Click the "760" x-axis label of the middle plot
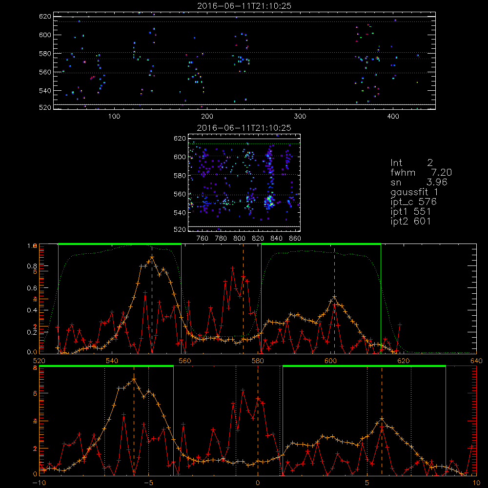 (203, 239)
